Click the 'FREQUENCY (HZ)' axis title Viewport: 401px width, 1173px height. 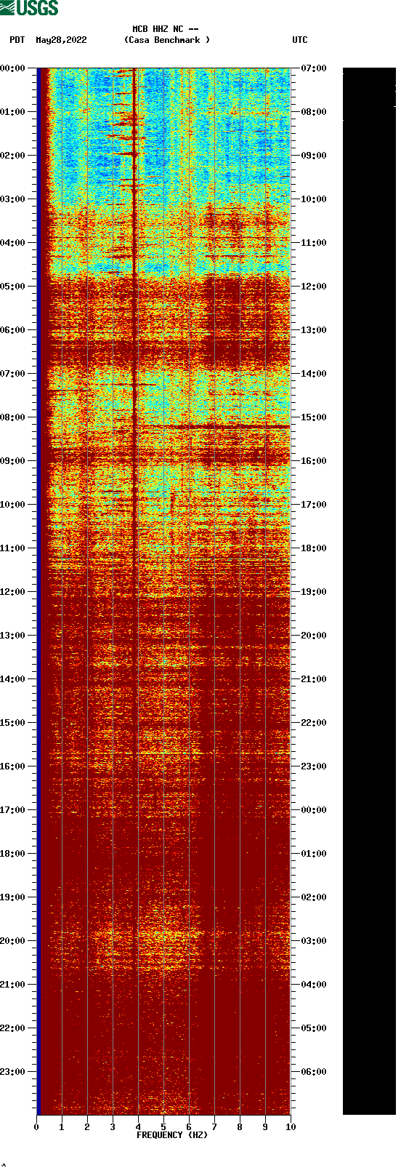[172, 1135]
